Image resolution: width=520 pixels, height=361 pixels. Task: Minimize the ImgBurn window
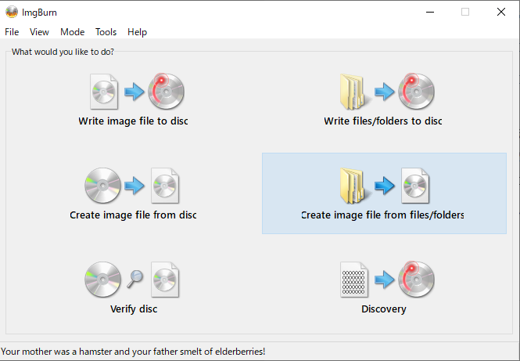click(430, 13)
